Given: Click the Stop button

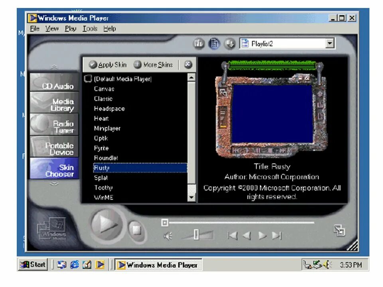Looking at the screenshot, I should 136,230.
